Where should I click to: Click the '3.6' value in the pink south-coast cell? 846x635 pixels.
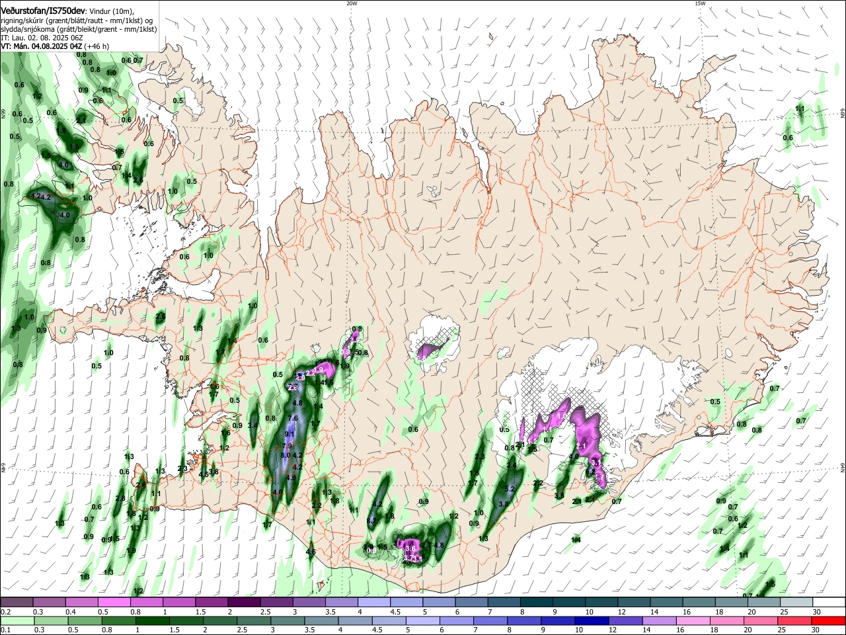410,548
